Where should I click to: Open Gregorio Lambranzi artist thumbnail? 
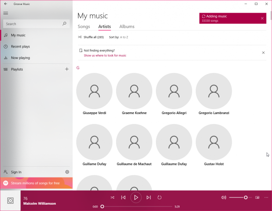pyautogui.click(x=214, y=91)
